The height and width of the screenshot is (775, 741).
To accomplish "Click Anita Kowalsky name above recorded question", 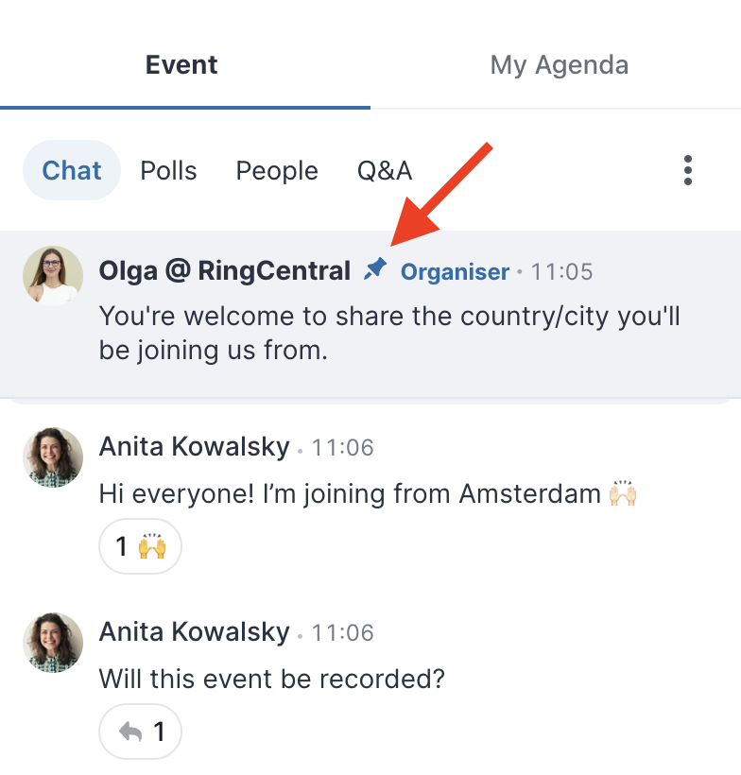I will tap(195, 631).
